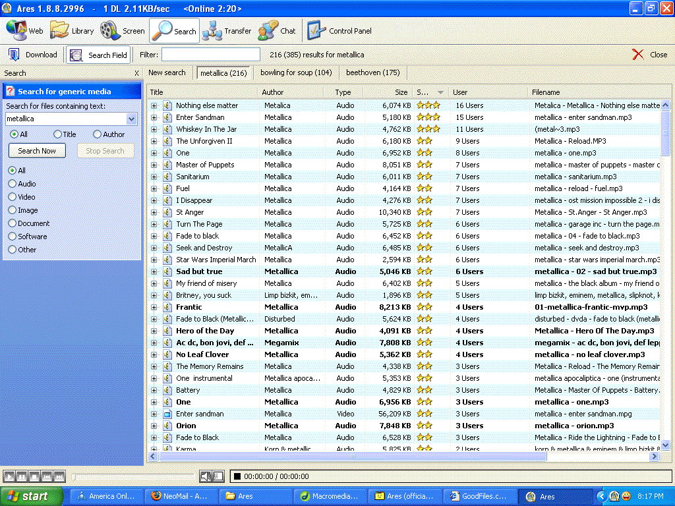Click Download for the selected file

(33, 55)
